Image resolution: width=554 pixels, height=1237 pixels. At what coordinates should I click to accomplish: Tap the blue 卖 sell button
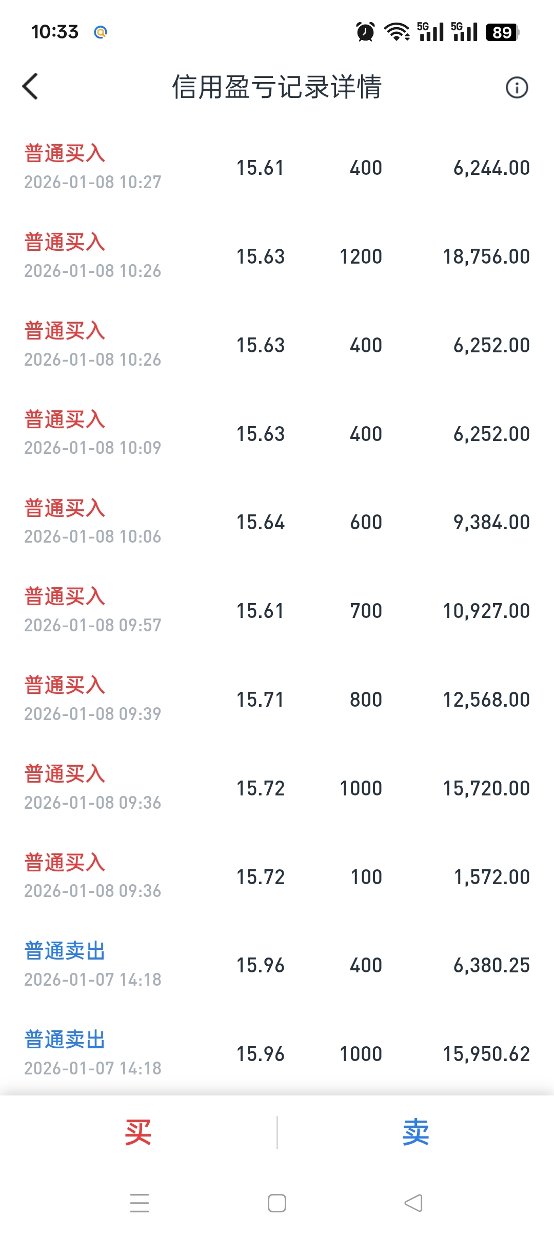tap(415, 1132)
